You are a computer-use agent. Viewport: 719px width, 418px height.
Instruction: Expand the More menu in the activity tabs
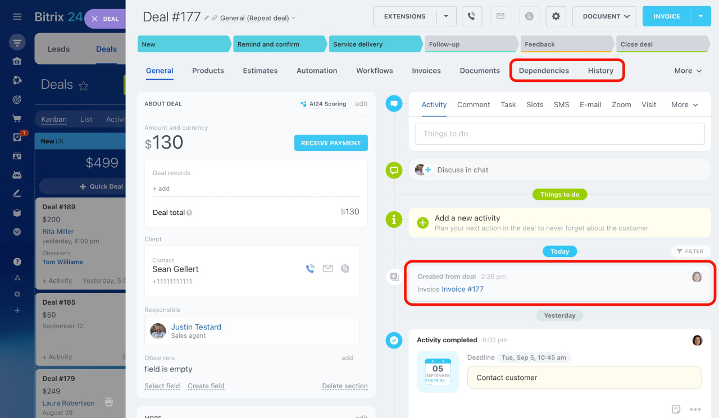pyautogui.click(x=685, y=105)
